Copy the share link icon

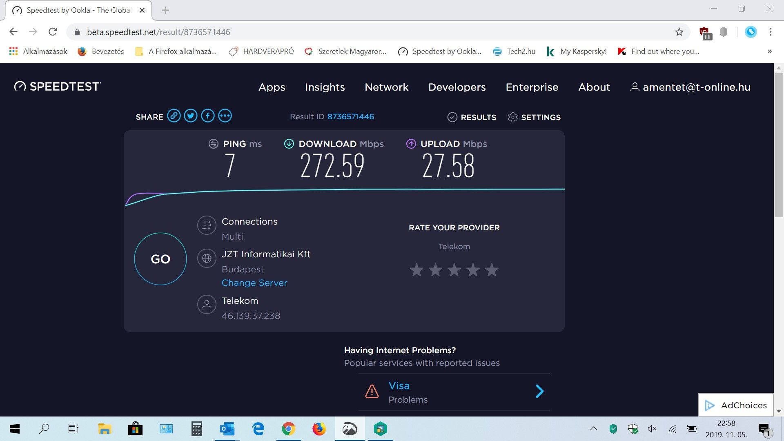pyautogui.click(x=174, y=116)
